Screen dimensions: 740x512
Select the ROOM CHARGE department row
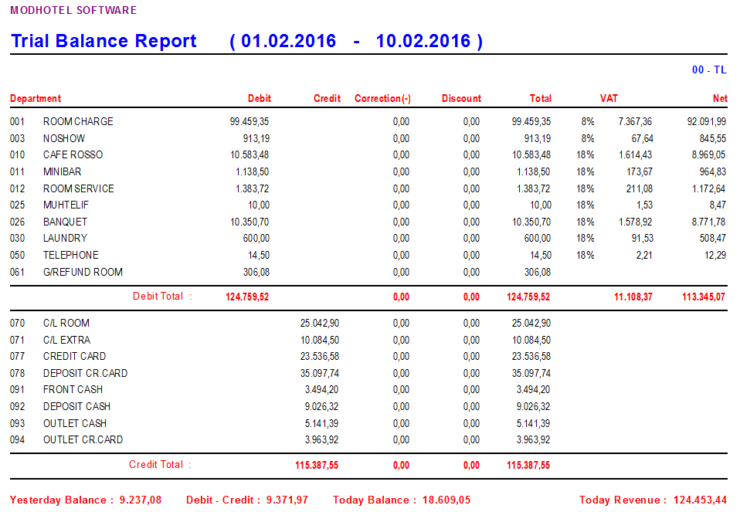coord(78,122)
